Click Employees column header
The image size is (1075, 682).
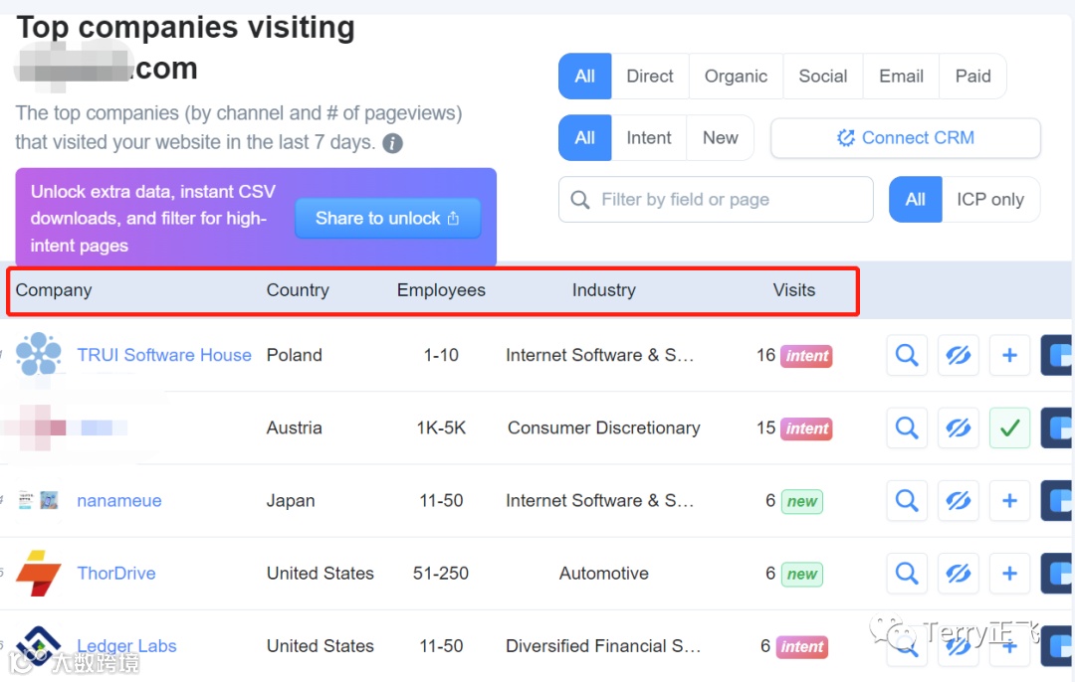click(x=441, y=290)
